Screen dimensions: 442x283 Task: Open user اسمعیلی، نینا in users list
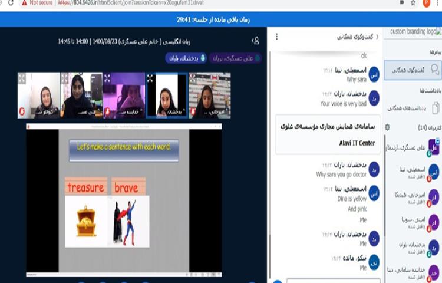413,172
